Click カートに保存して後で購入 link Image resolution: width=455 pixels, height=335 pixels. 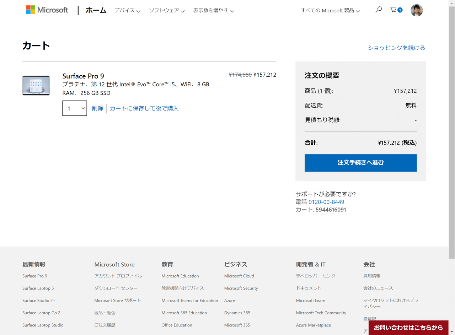tap(144, 108)
